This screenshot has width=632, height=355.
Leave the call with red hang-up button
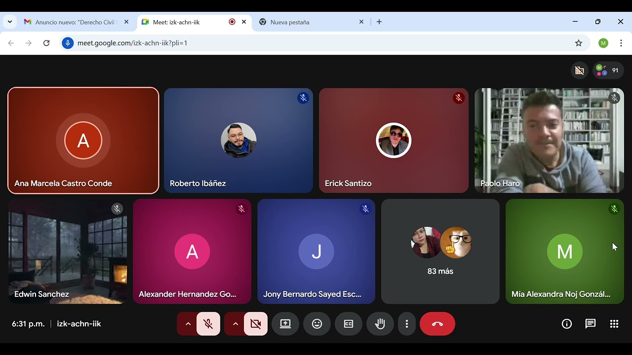(x=437, y=324)
